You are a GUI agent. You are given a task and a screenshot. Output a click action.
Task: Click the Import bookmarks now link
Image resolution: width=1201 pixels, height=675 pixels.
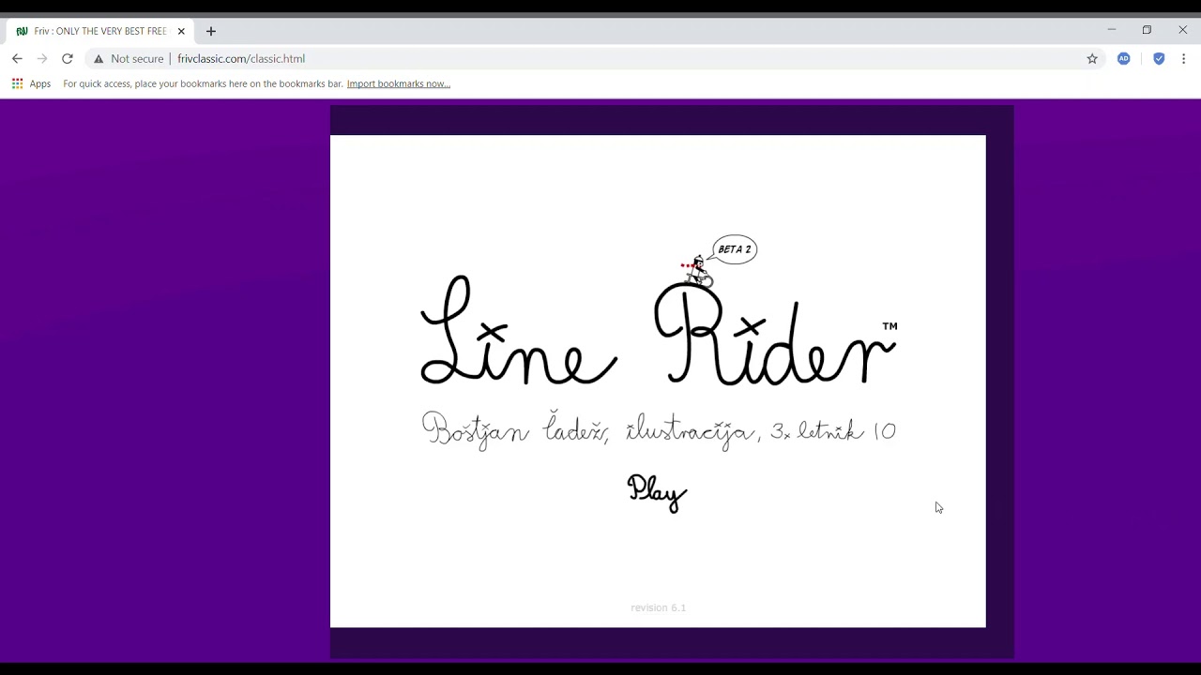[399, 83]
